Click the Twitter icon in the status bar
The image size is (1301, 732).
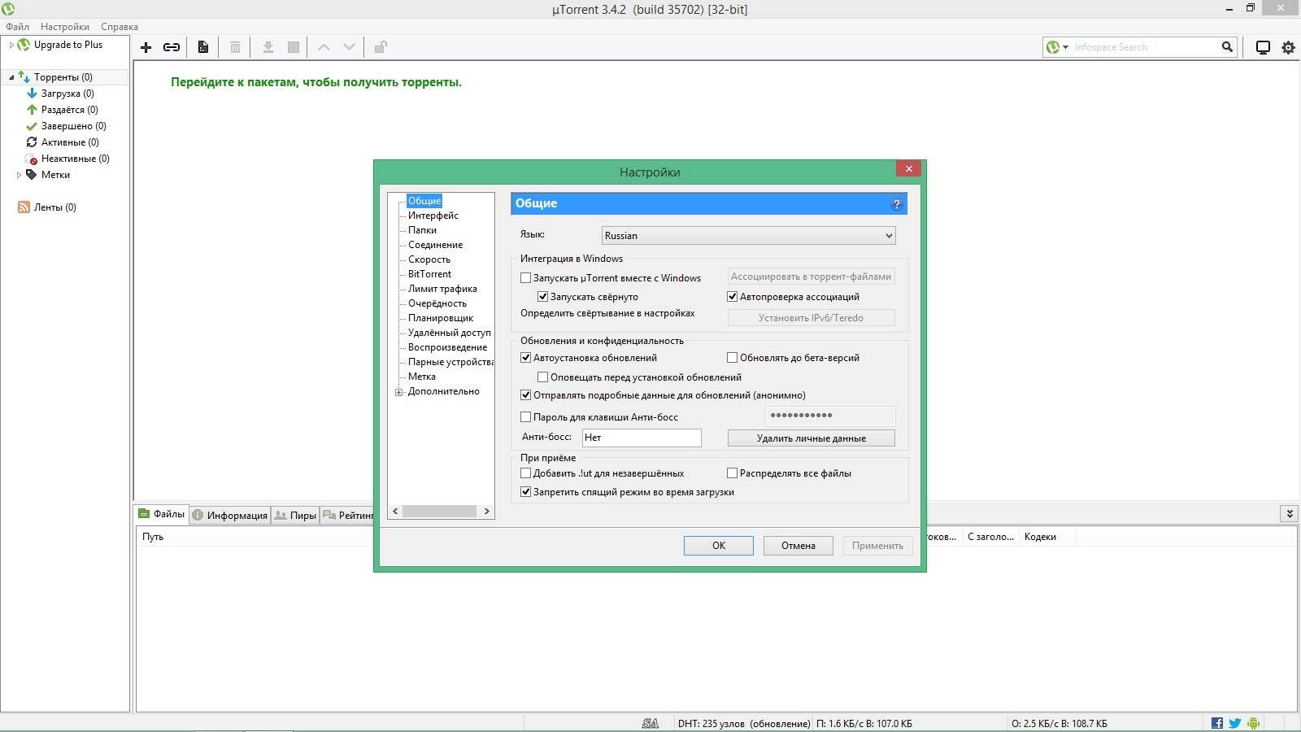click(x=1234, y=722)
